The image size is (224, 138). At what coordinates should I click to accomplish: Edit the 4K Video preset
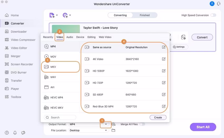pos(164,59)
